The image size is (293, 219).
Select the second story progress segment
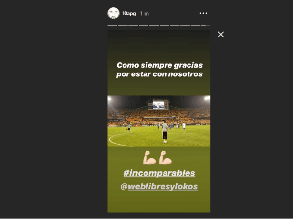[123, 25]
